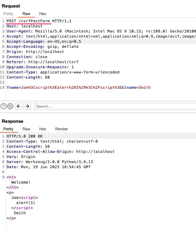Click the fname parameter payload value
Screen dimensions: 196x229
click(71, 88)
